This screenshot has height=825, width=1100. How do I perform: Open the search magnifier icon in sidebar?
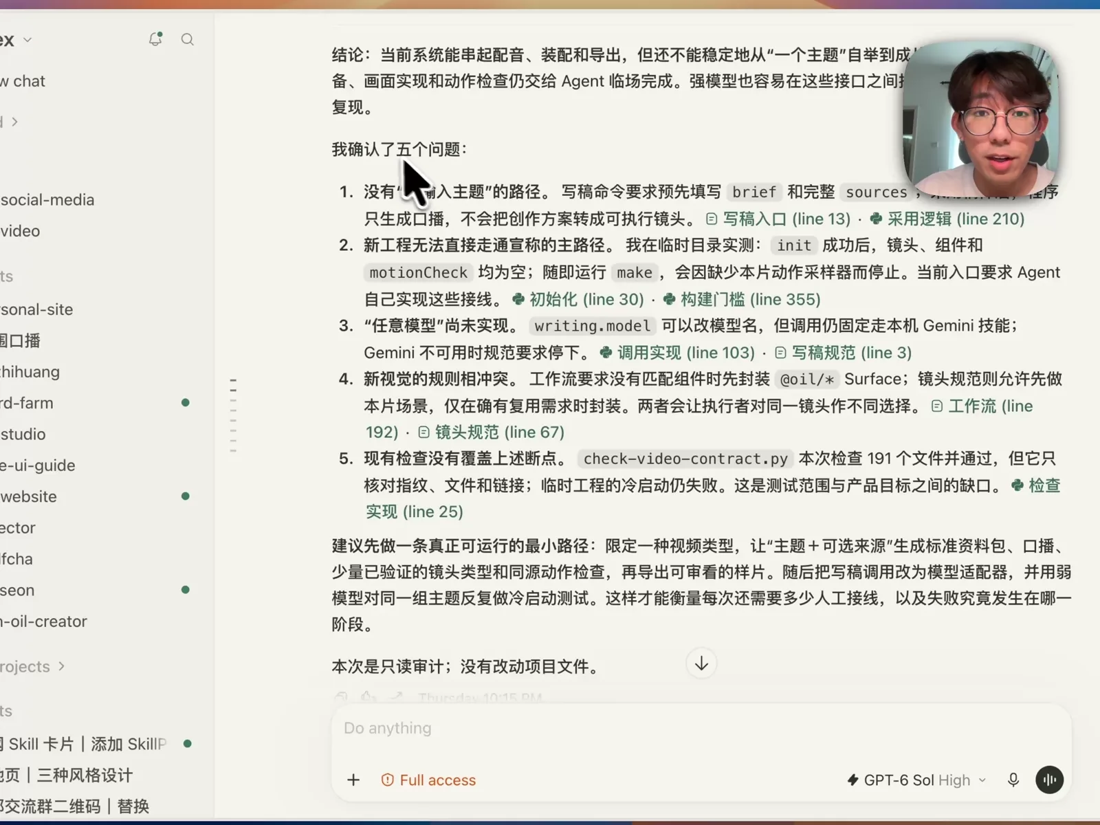click(187, 39)
